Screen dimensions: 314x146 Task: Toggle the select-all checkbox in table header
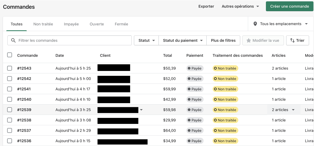click(x=10, y=55)
